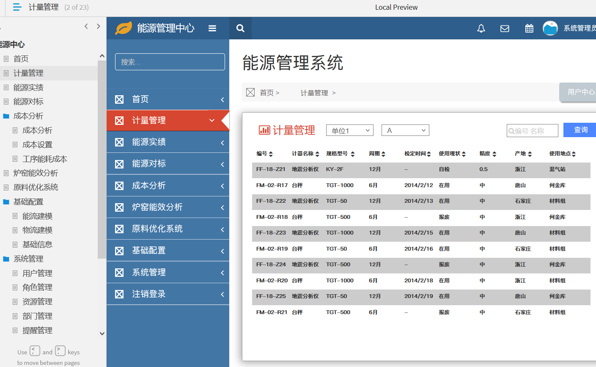This screenshot has height=367, width=596.
Task: Expand 炉窑能效分析 chevron in blue menu
Action: [222, 207]
